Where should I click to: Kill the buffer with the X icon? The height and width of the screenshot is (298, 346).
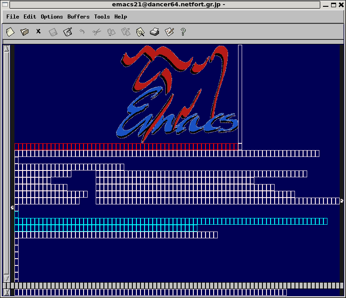(38, 31)
